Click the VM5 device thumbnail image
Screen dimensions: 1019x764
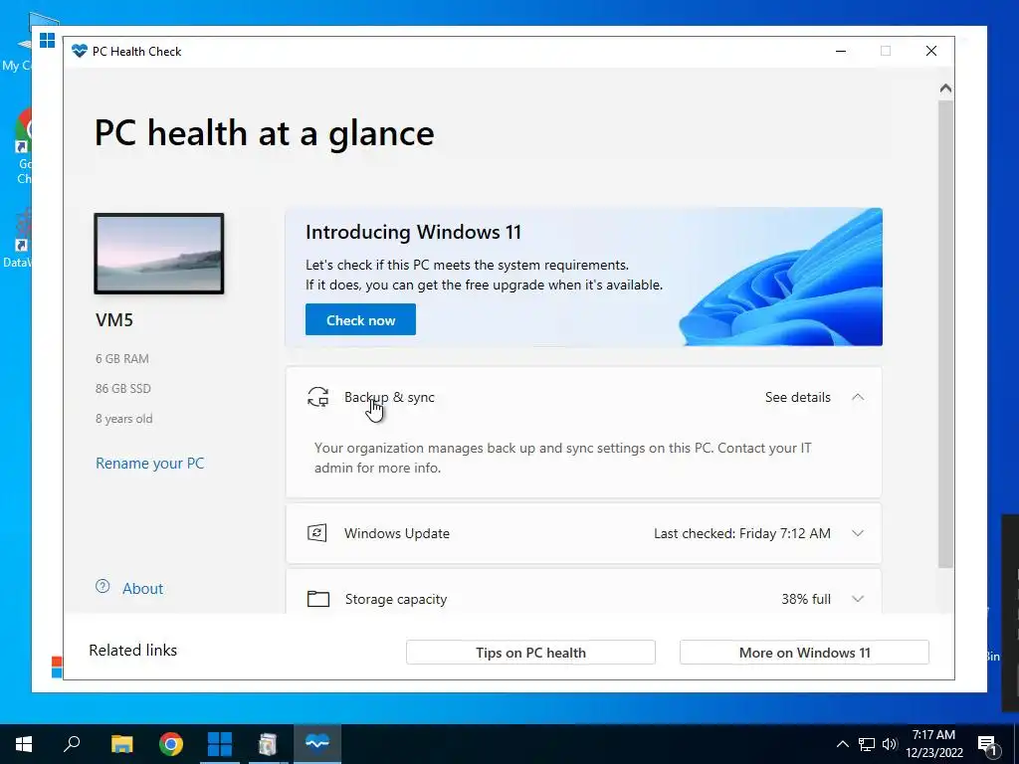[x=159, y=254]
